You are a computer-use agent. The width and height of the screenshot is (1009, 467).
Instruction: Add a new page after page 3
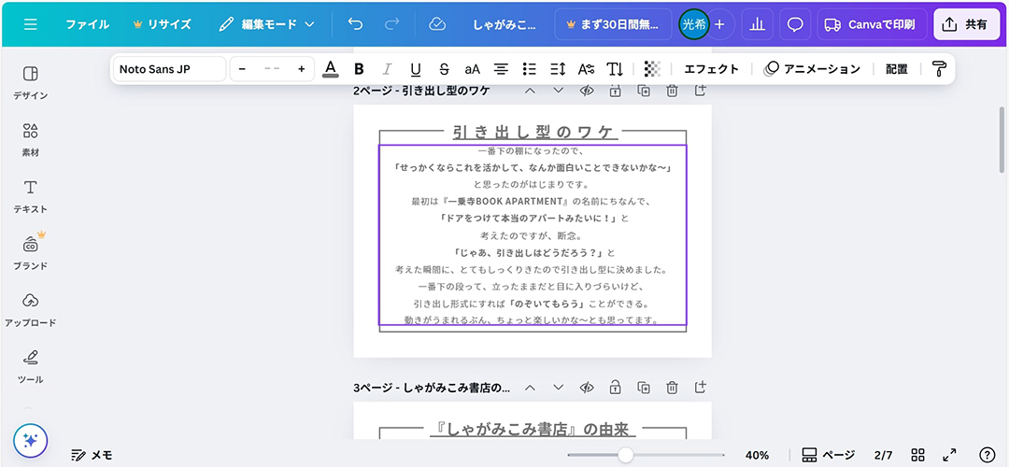click(x=700, y=388)
